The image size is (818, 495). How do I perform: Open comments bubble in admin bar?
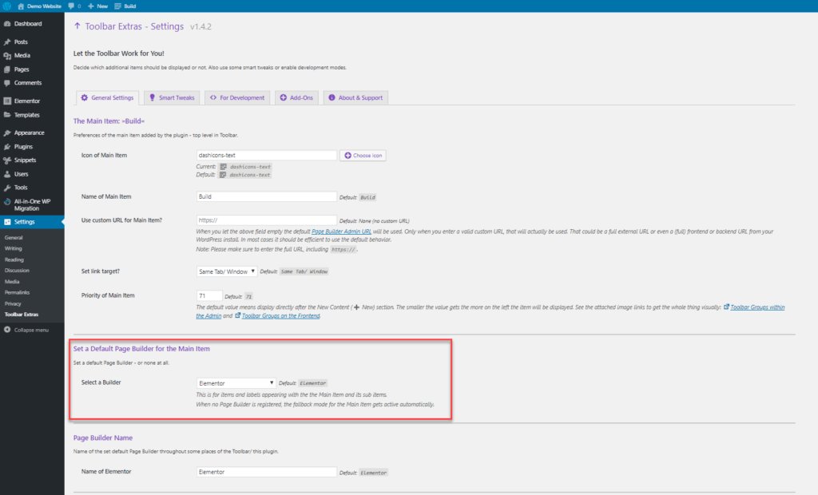pos(74,6)
